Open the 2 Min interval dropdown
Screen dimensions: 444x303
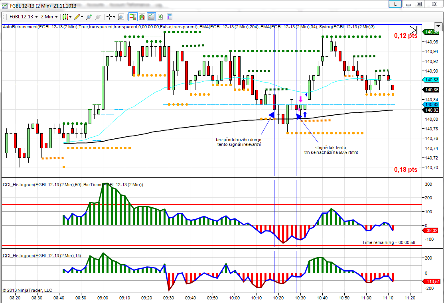[x=49, y=17]
